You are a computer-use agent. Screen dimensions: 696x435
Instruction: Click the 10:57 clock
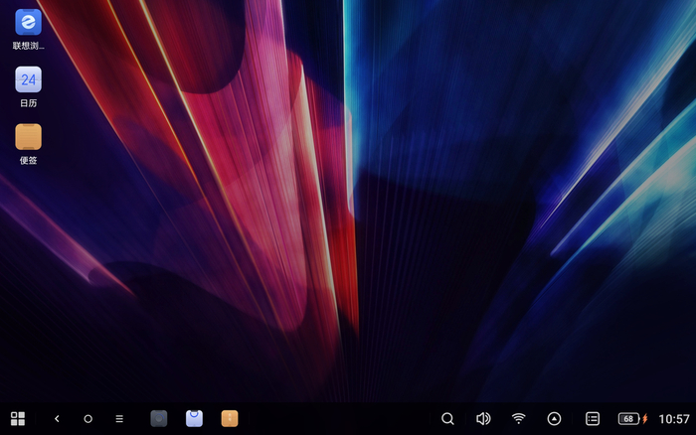pyautogui.click(x=673, y=419)
